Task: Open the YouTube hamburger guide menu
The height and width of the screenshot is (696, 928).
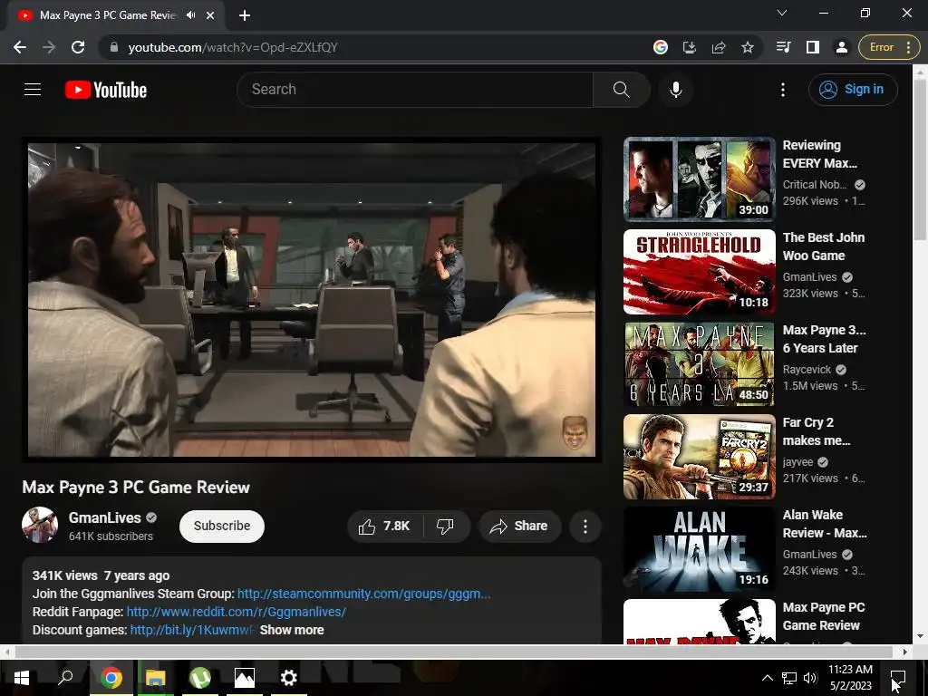Action: tap(33, 90)
